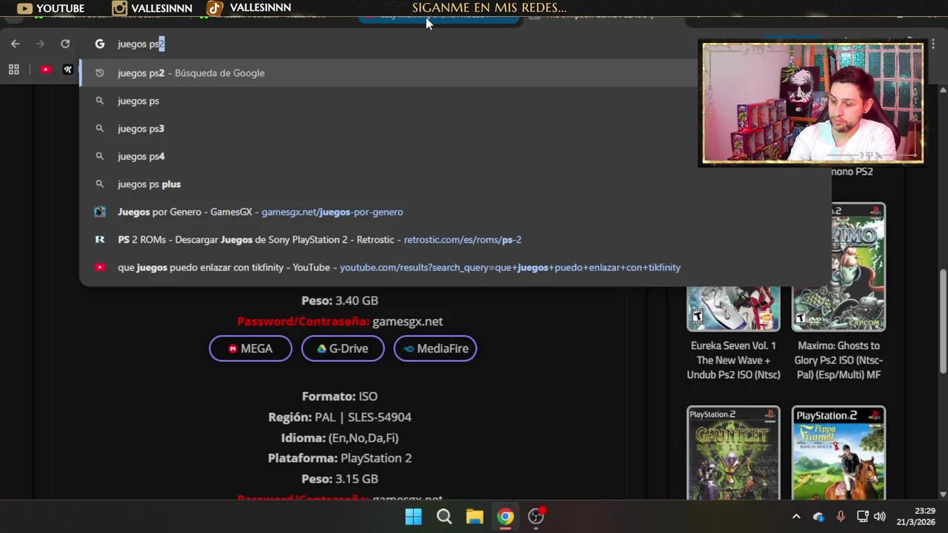
Task: Click the page vertical scrollbar thumb
Action: click(943, 322)
